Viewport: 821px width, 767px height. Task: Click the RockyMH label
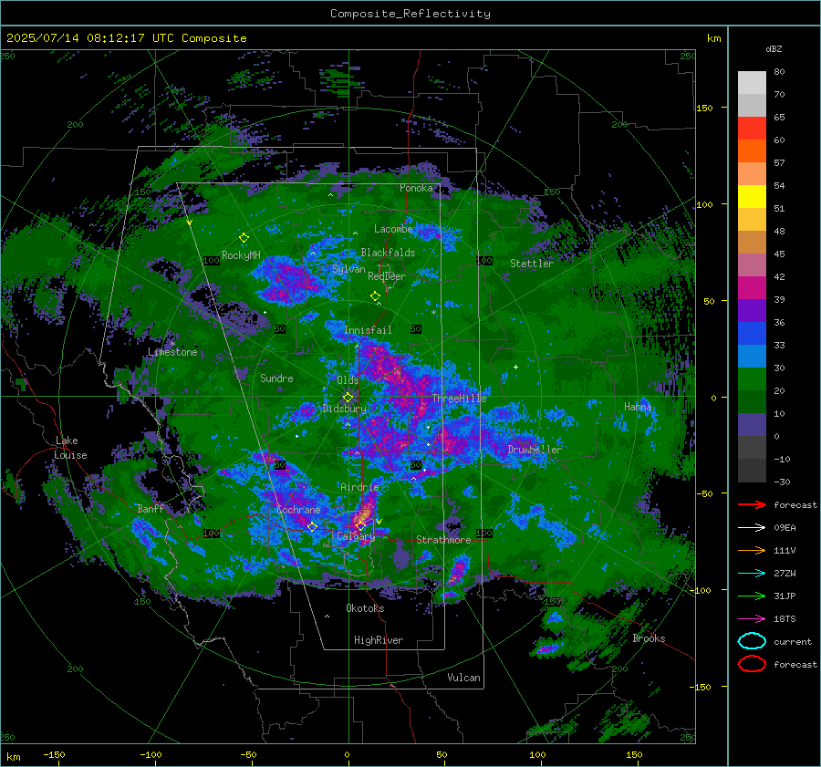tap(241, 255)
